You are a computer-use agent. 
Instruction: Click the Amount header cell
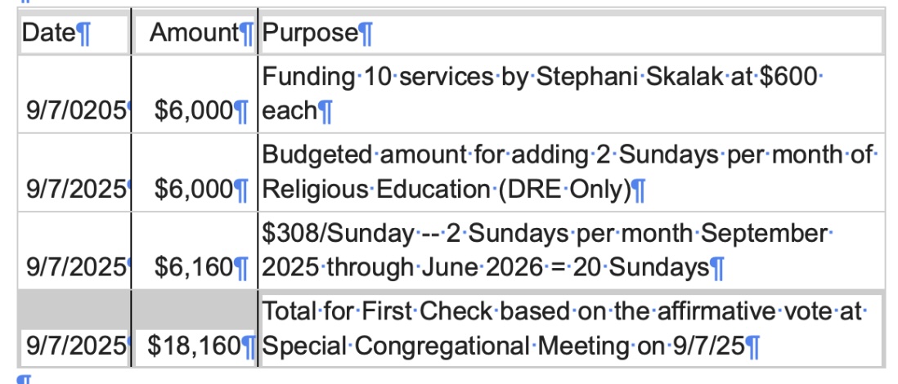click(x=195, y=33)
